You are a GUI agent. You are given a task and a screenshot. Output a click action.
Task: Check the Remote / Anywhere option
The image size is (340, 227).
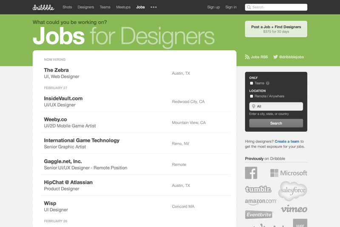(252, 96)
